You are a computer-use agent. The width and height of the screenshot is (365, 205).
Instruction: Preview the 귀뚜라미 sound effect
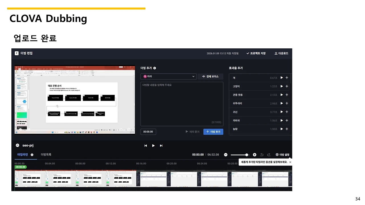[x=282, y=103]
